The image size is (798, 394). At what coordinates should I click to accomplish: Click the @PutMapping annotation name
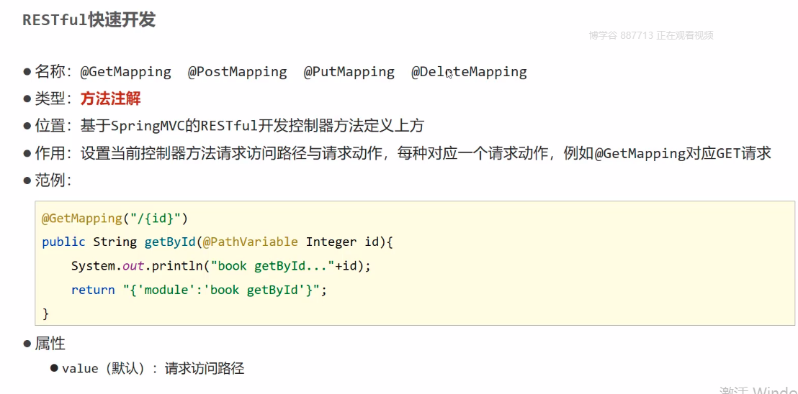pyautogui.click(x=349, y=71)
